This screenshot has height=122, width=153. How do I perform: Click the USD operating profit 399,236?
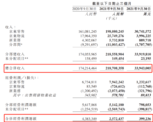[145, 119]
